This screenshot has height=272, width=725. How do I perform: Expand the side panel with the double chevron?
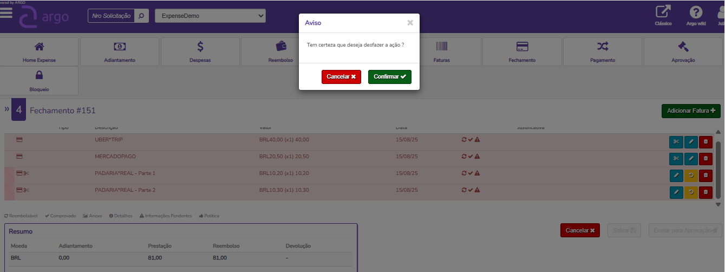click(7, 109)
